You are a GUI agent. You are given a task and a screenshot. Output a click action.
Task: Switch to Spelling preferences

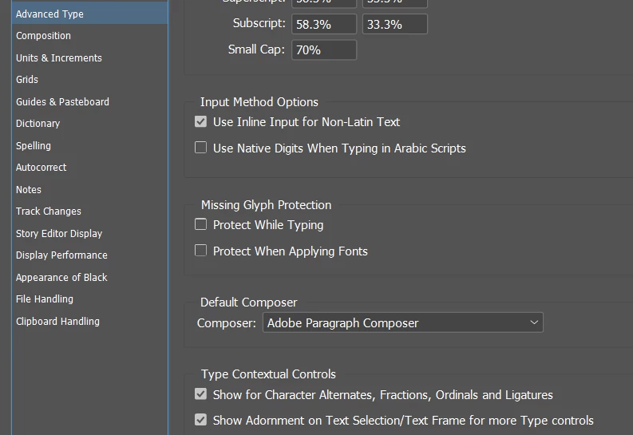click(x=34, y=146)
